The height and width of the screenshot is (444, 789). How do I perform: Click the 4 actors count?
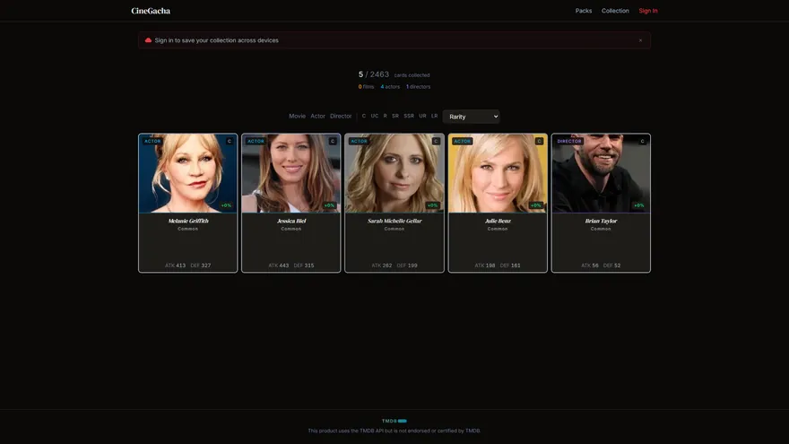(390, 87)
